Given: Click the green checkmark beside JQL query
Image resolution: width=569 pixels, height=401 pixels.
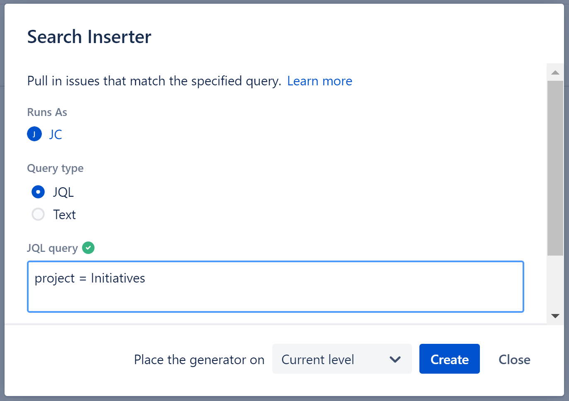Looking at the screenshot, I should (88, 247).
